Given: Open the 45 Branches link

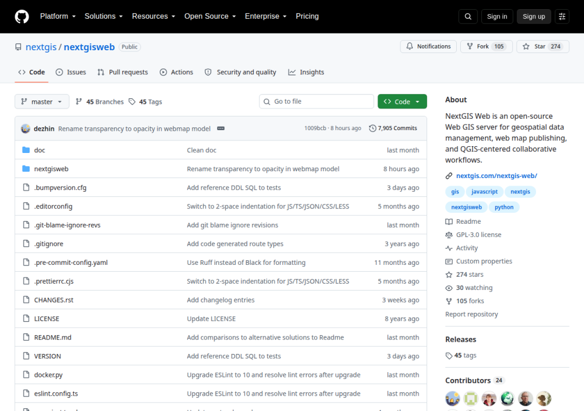Looking at the screenshot, I should click(x=99, y=102).
